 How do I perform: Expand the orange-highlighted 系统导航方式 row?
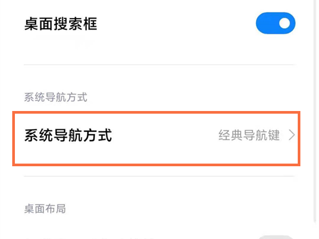[x=157, y=137]
